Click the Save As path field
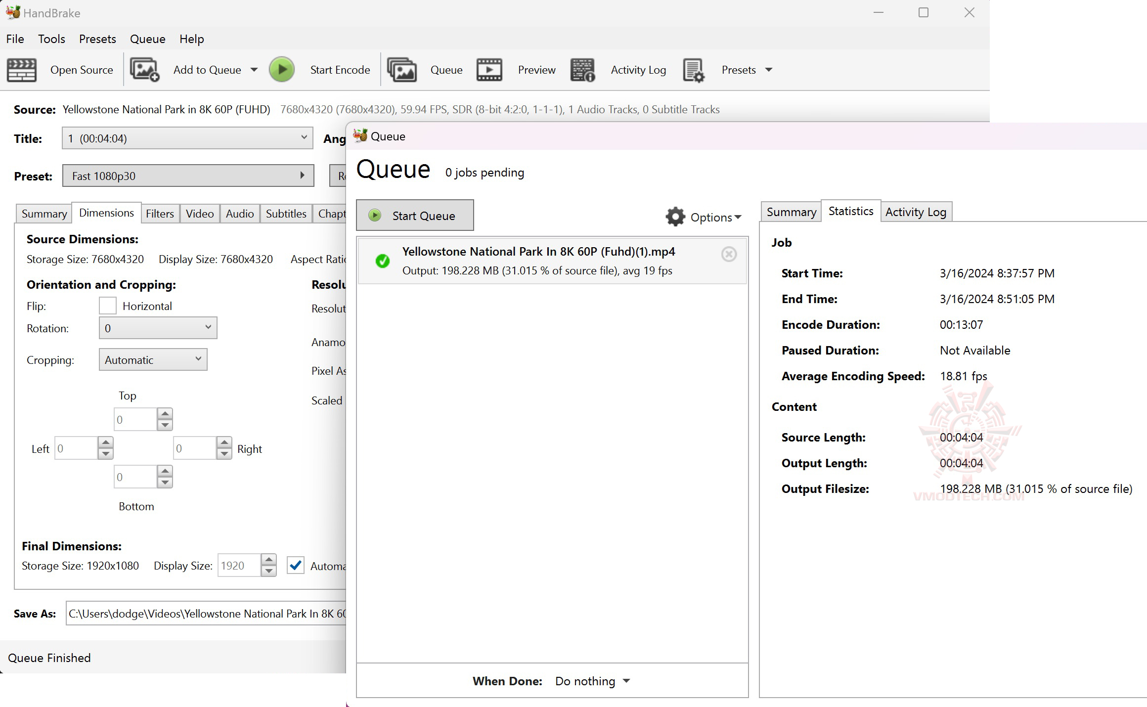Image resolution: width=1147 pixels, height=707 pixels. pos(207,614)
